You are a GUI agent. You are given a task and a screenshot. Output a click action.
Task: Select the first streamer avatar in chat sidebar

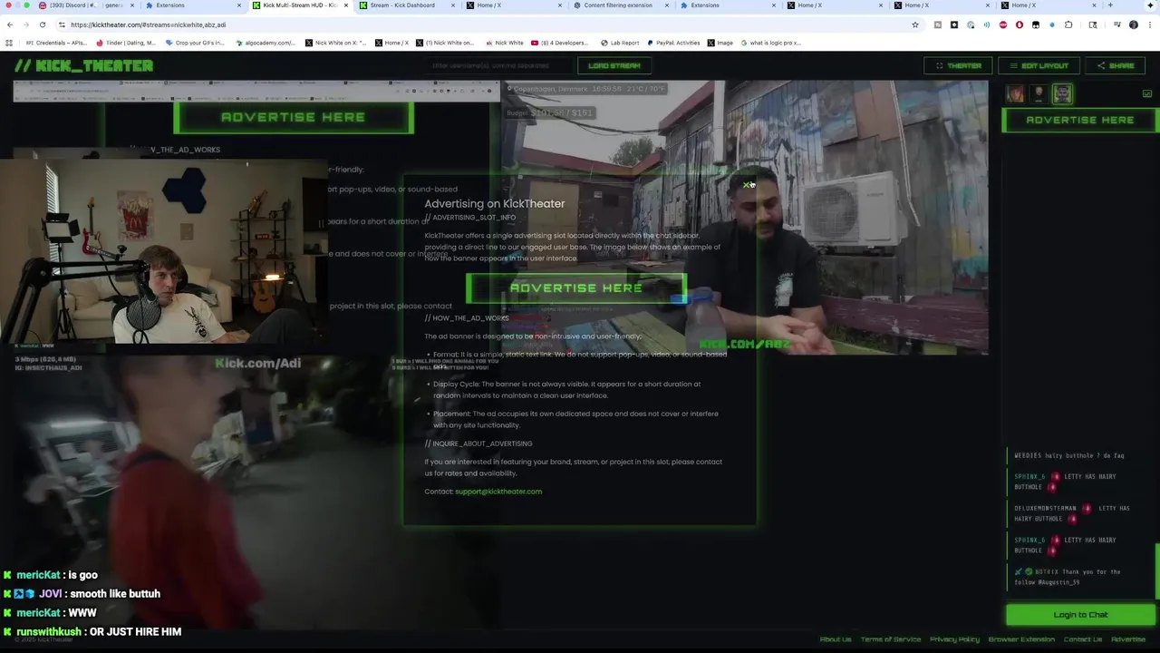[1015, 93]
